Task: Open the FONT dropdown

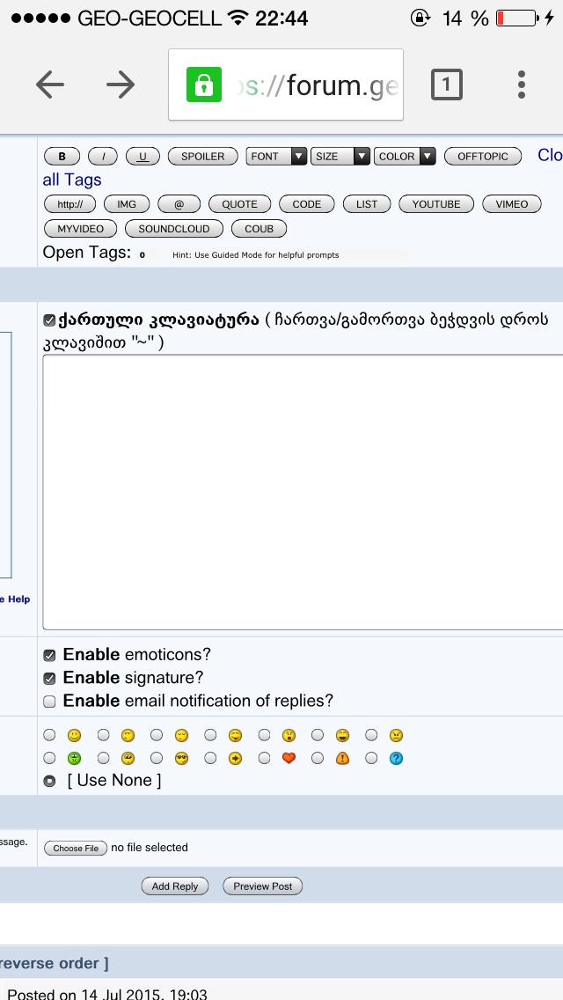Action: [276, 157]
